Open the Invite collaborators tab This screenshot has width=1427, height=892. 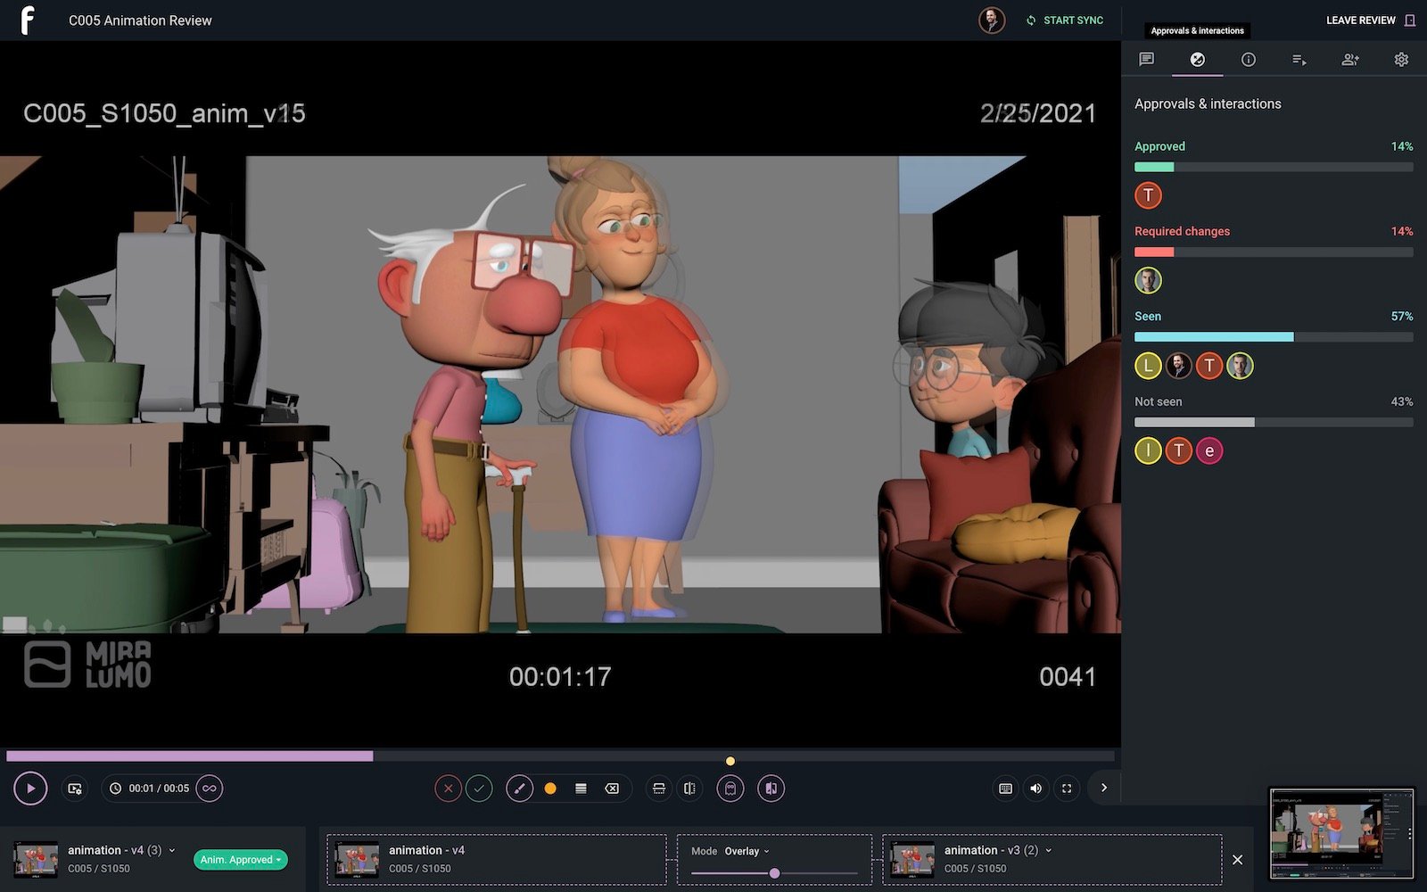tap(1350, 59)
